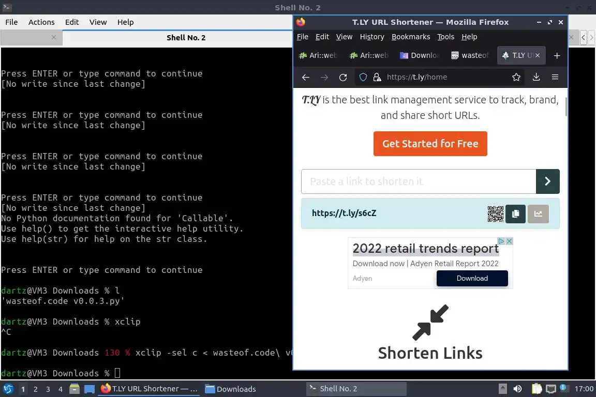Switch to workspace 1
The width and height of the screenshot is (596, 397).
coord(23,389)
